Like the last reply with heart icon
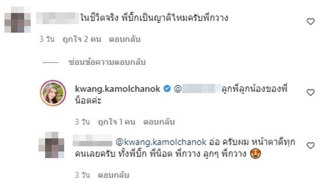Screen dimensions: 320x193 [311, 146]
